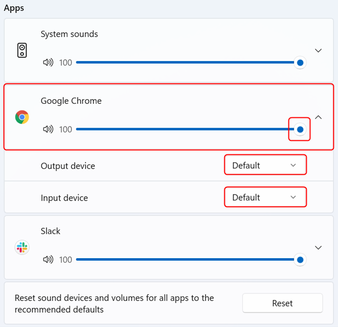Mute Slack via its speaker icon
Viewport: 338px width, 327px height.
[48, 260]
